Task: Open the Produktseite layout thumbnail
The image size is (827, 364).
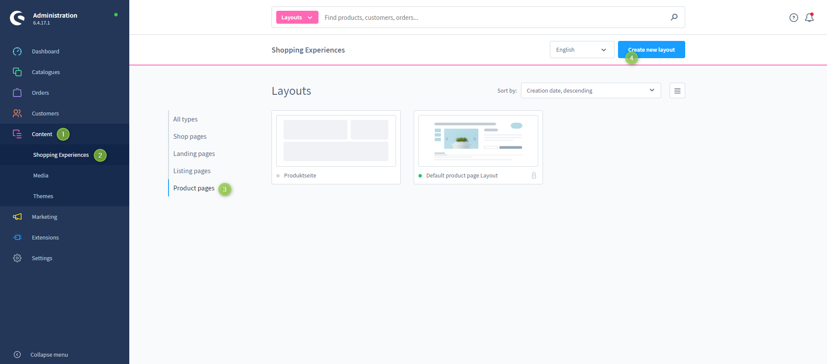Action: coord(336,141)
